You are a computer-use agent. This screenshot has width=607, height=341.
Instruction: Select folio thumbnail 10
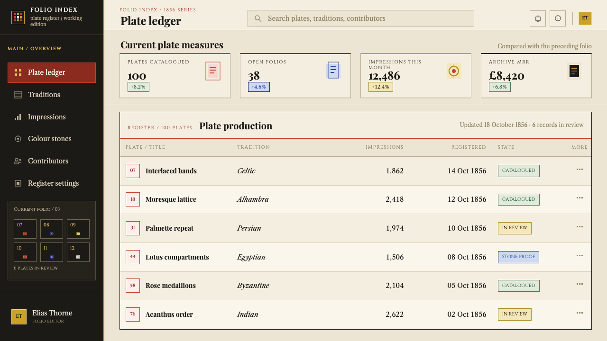pos(25,252)
